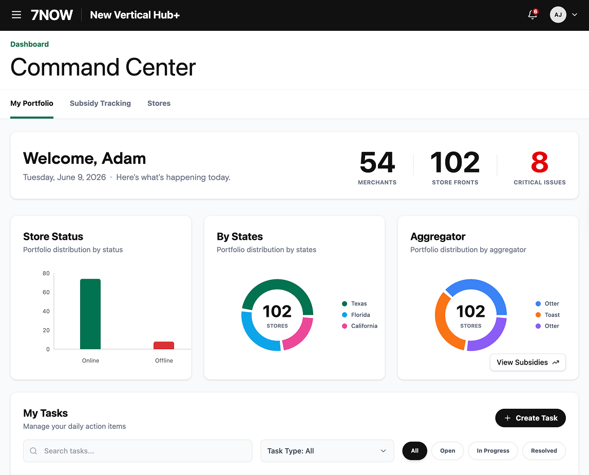The width and height of the screenshot is (589, 475).
Task: Click the 7NOW logo
Action: click(51, 15)
